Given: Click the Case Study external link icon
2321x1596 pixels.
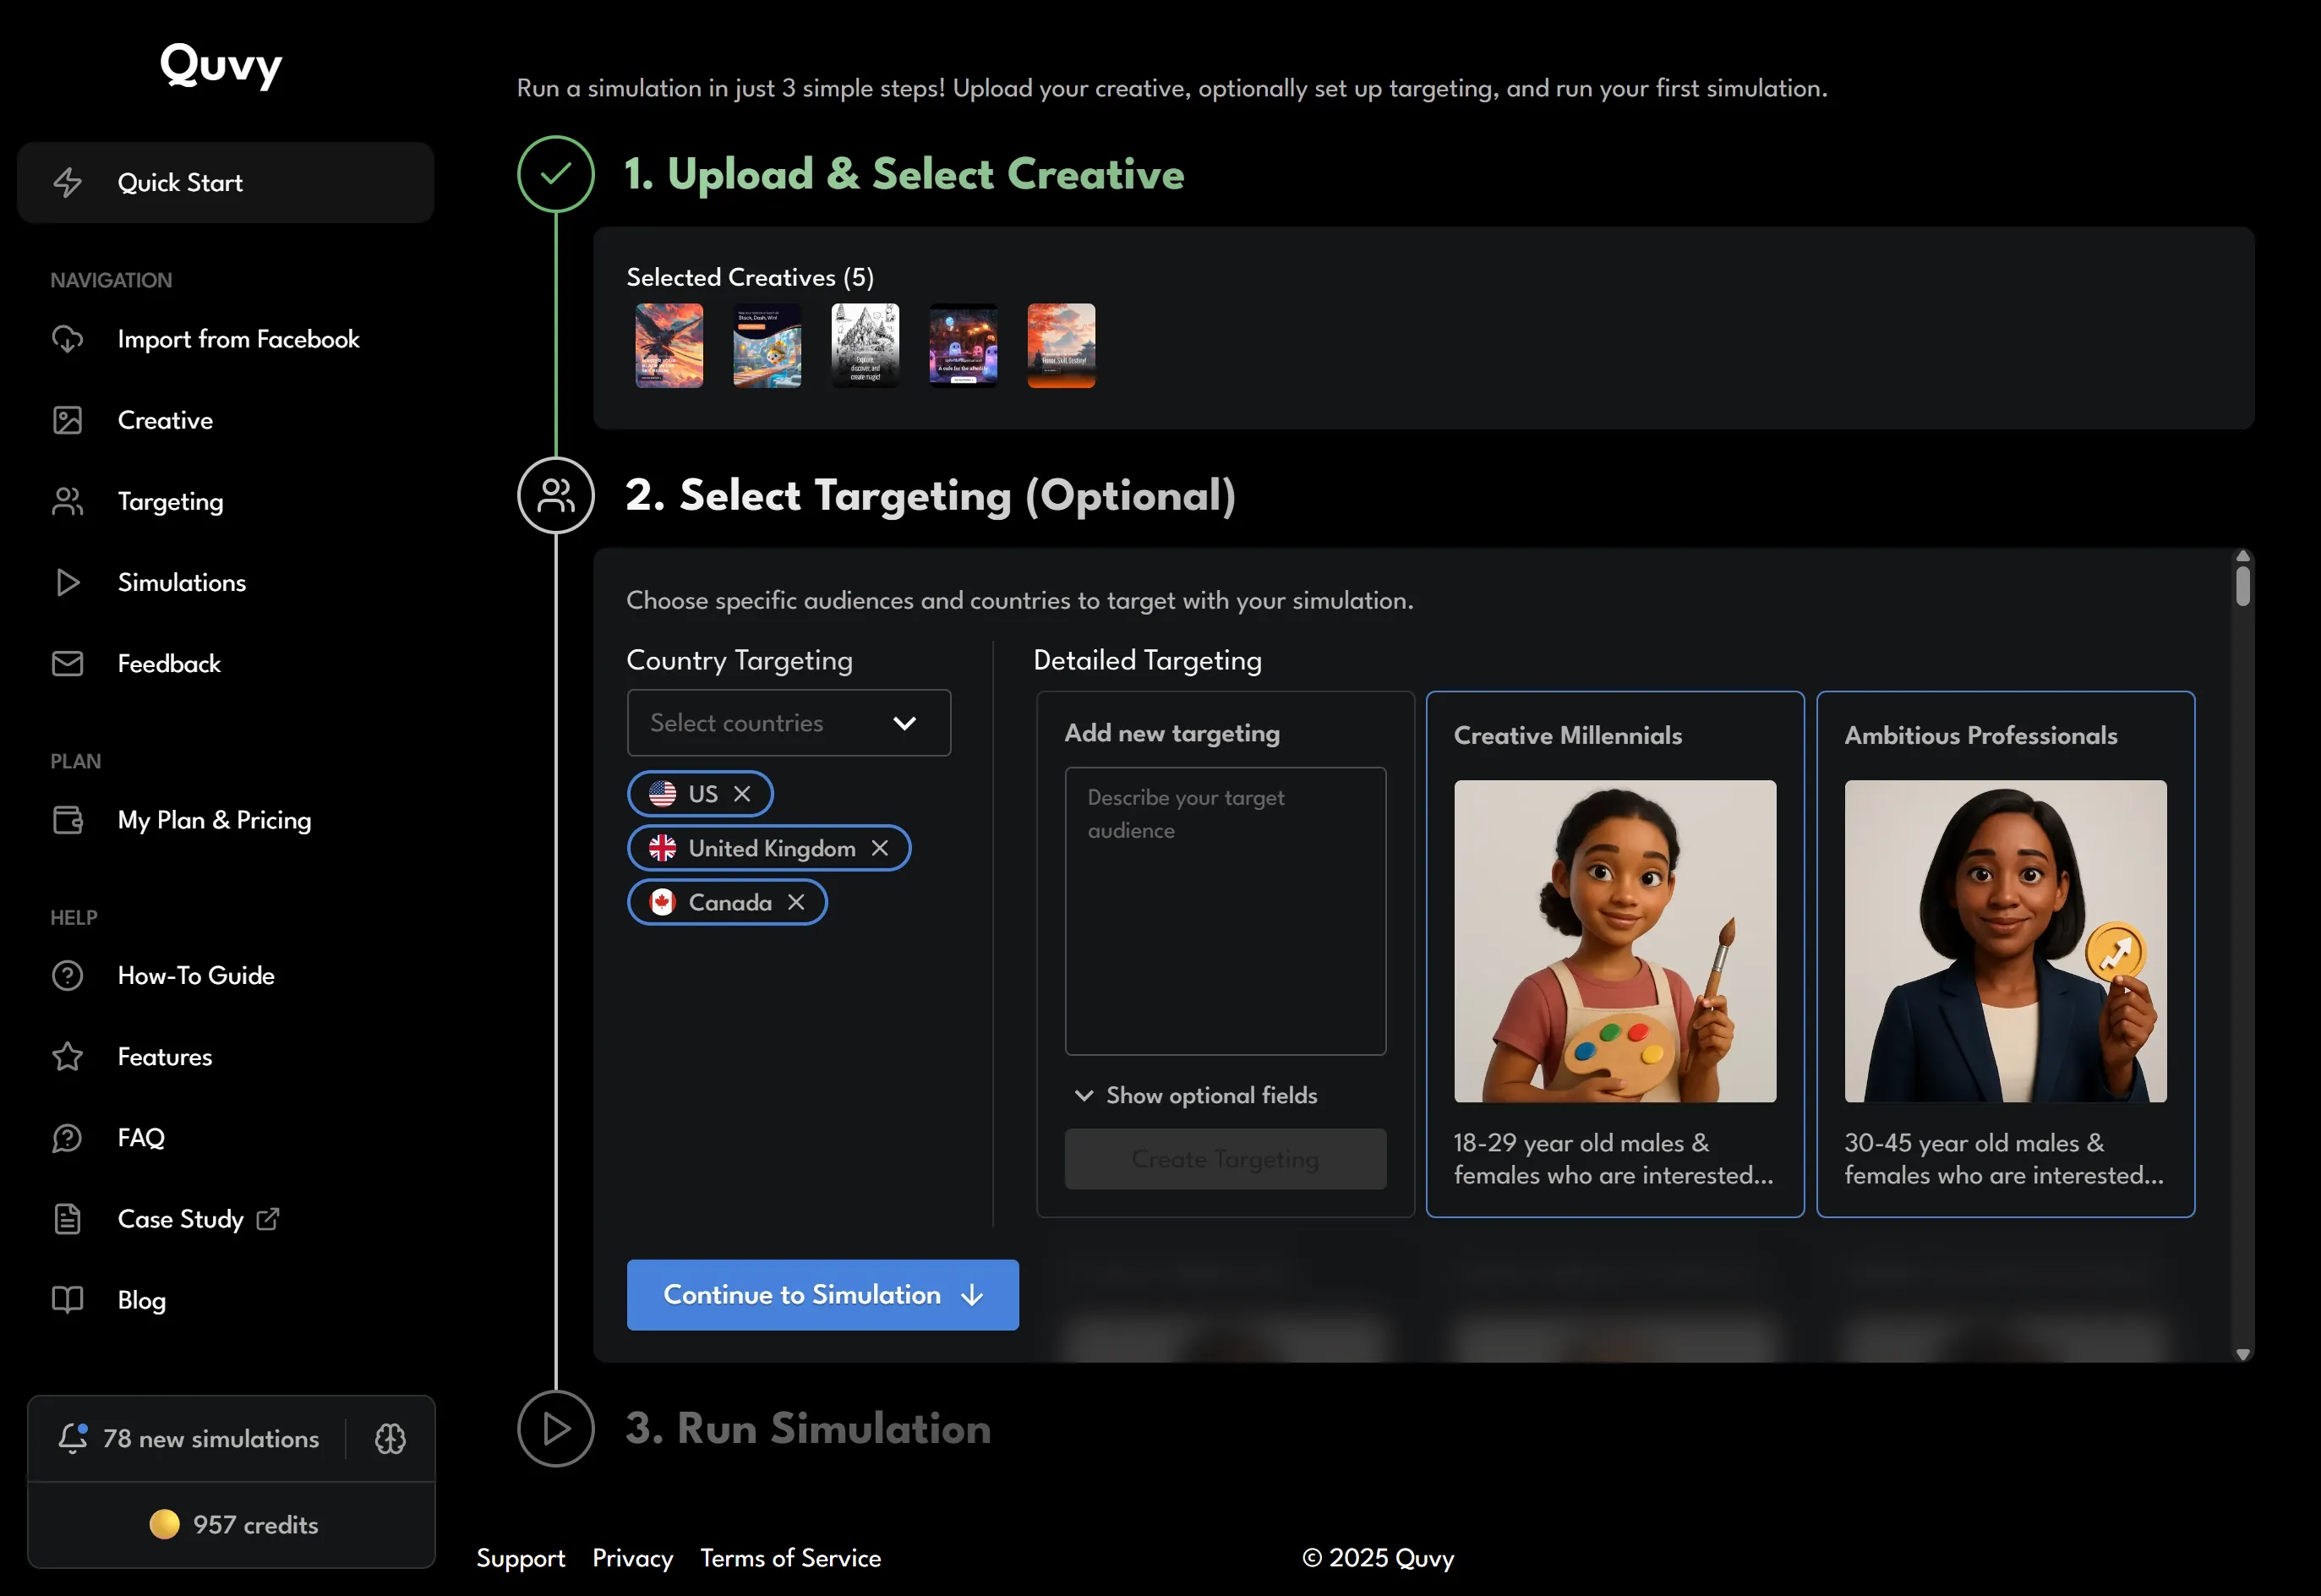Looking at the screenshot, I should click(268, 1218).
